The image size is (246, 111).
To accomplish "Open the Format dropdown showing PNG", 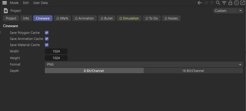I will point(144,64).
